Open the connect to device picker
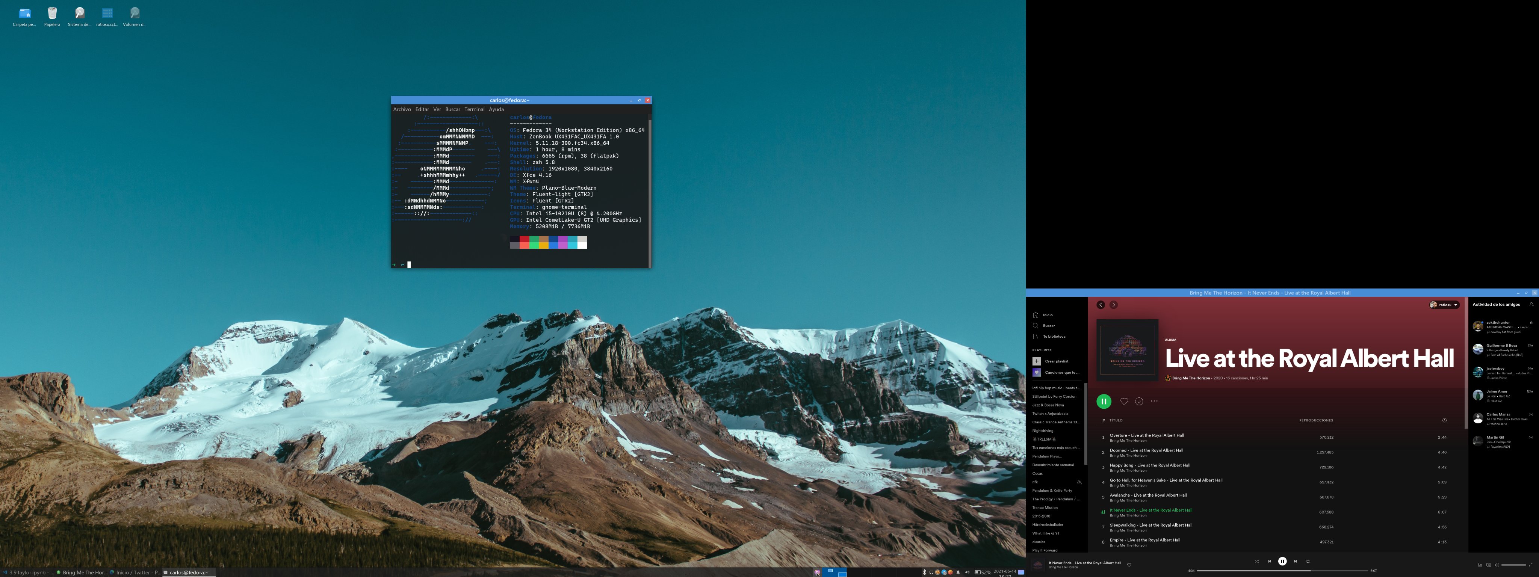 pos(1488,565)
